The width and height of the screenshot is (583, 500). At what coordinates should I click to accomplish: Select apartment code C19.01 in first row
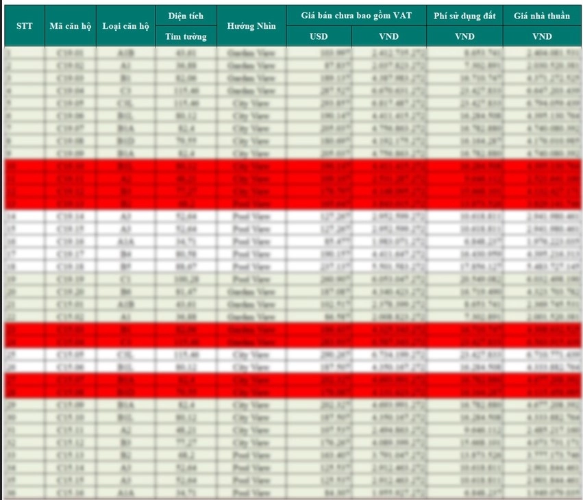coord(71,52)
